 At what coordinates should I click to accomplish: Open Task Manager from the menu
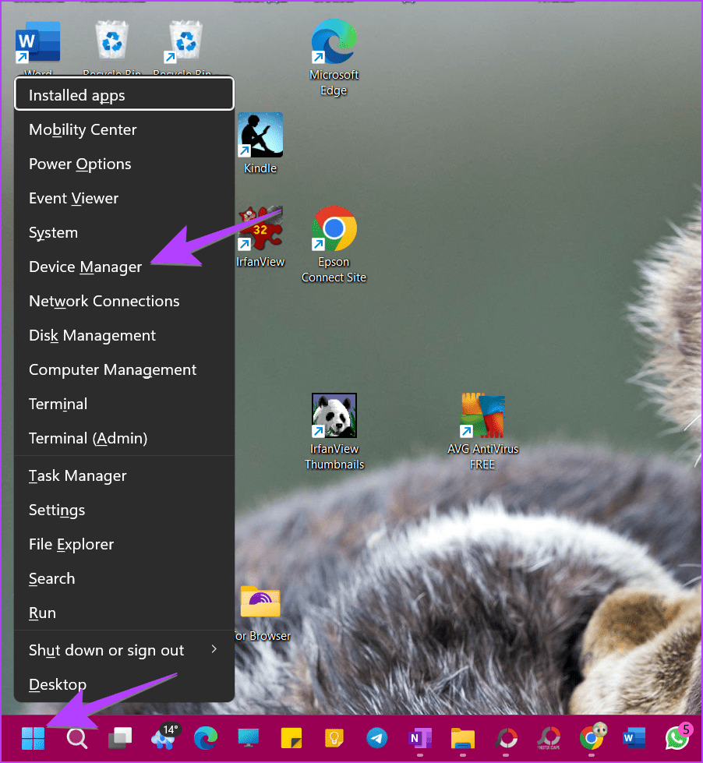click(78, 475)
